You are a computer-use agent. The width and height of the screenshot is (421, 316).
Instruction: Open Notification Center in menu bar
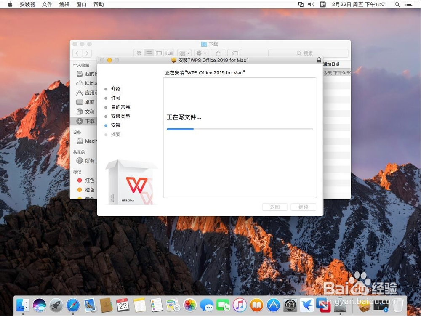tap(409, 4)
